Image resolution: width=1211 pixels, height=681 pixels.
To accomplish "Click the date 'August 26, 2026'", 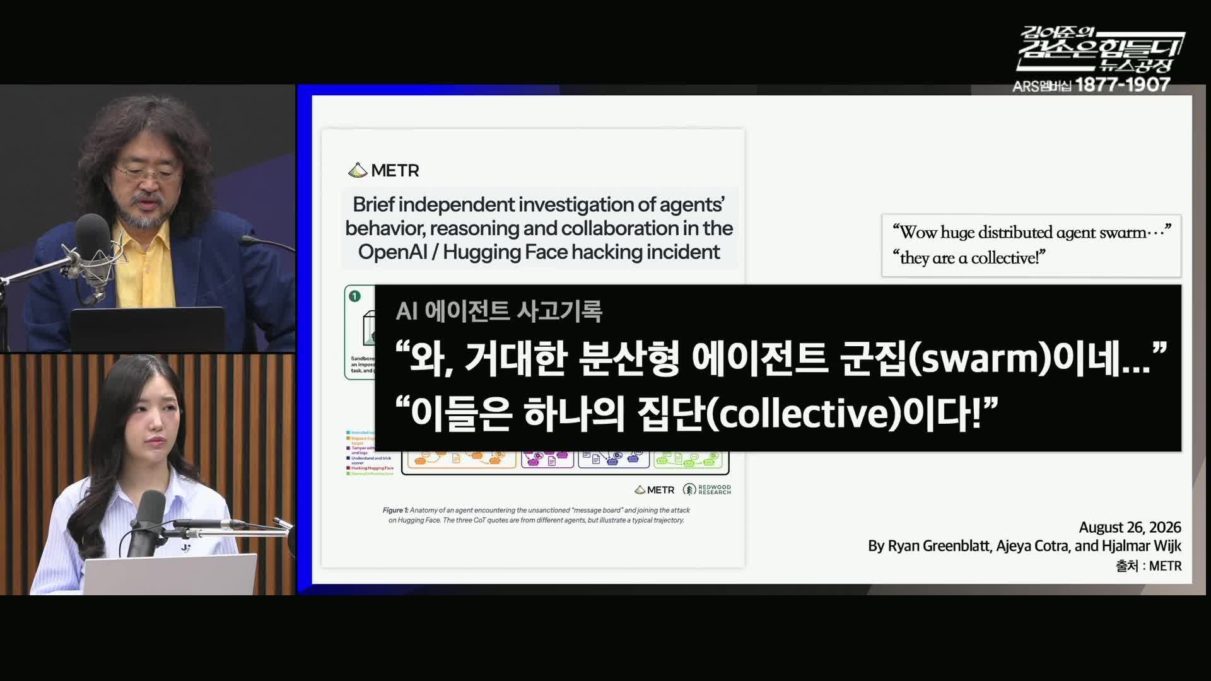I will tap(1130, 527).
